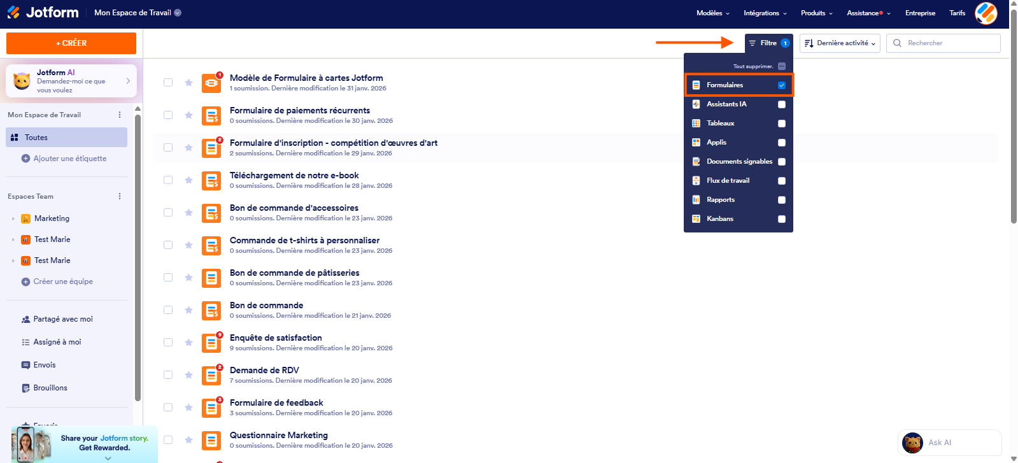This screenshot has width=1018, height=463.
Task: Open Mon Espace de Travail header dropdown
Action: (138, 12)
